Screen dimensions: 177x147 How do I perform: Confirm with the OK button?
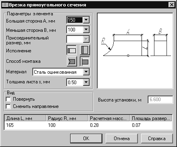tap(86, 139)
